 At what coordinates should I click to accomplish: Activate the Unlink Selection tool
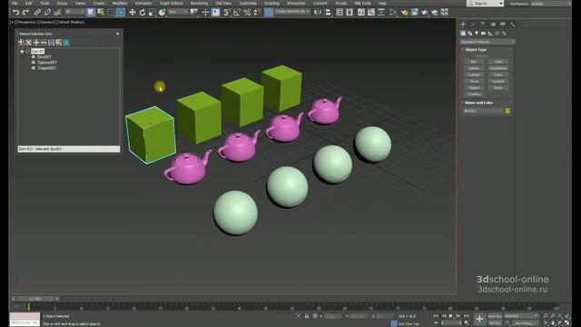tap(47, 12)
